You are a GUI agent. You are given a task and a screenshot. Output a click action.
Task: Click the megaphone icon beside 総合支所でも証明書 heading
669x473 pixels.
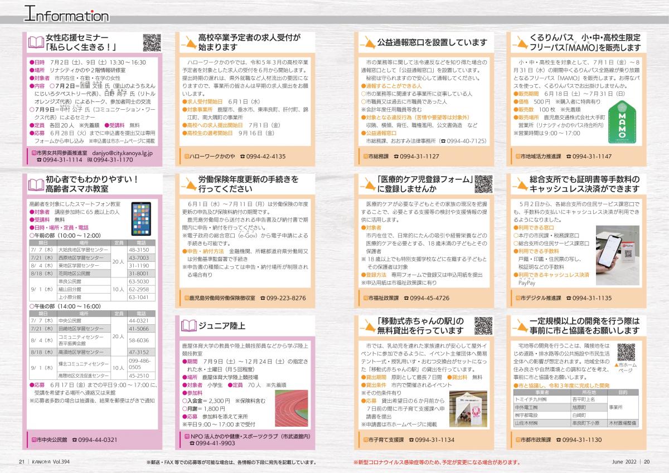[520, 184]
